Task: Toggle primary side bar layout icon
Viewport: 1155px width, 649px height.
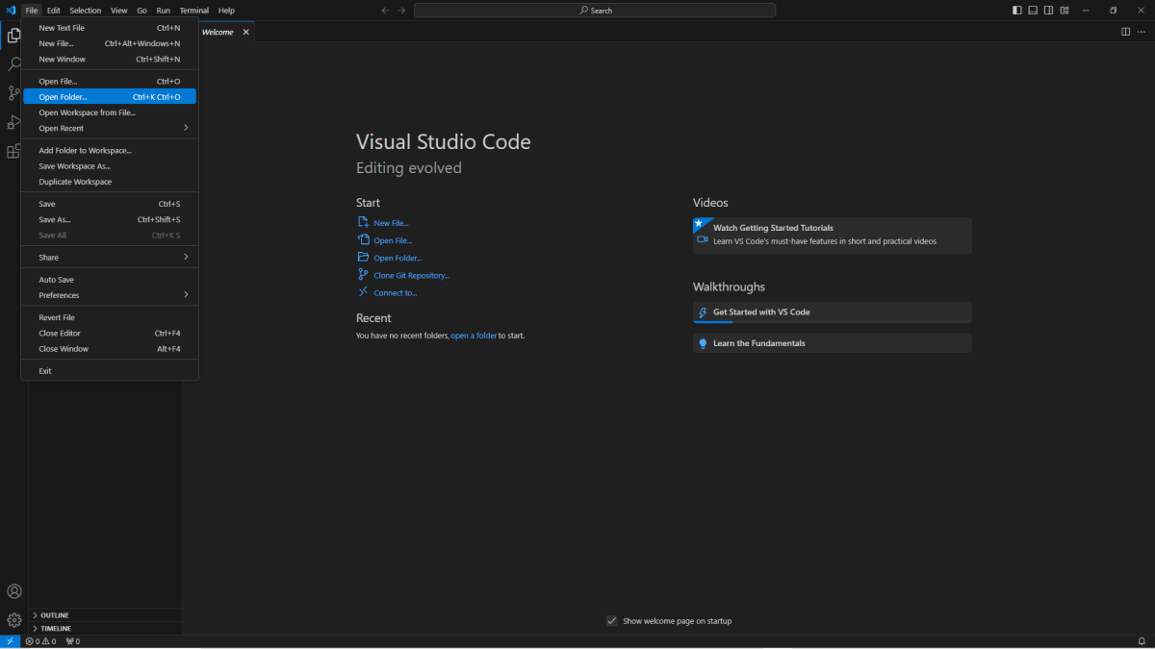Action: pyautogui.click(x=1017, y=11)
